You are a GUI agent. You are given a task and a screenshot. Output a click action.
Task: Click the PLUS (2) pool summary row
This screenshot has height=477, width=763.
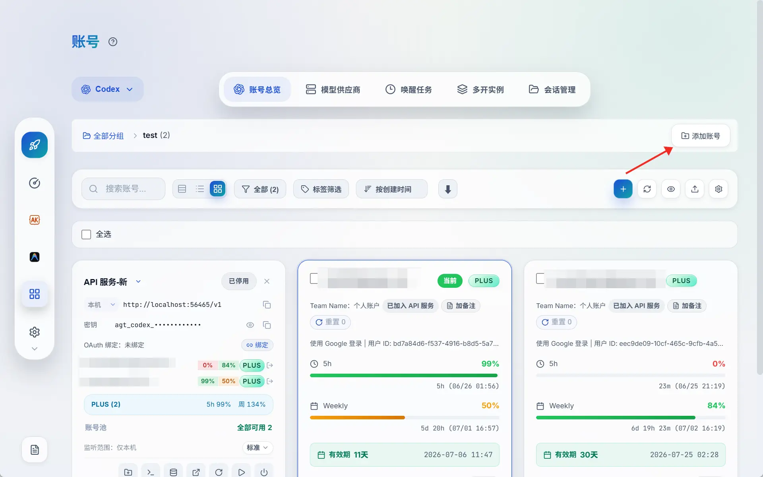click(x=178, y=404)
